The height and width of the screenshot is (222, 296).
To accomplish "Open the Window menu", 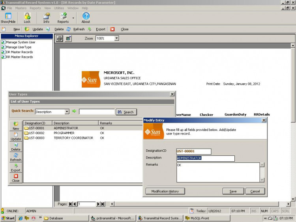I will point(73,8).
